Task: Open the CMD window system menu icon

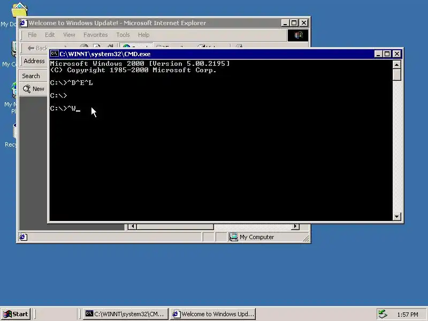Action: coord(55,53)
